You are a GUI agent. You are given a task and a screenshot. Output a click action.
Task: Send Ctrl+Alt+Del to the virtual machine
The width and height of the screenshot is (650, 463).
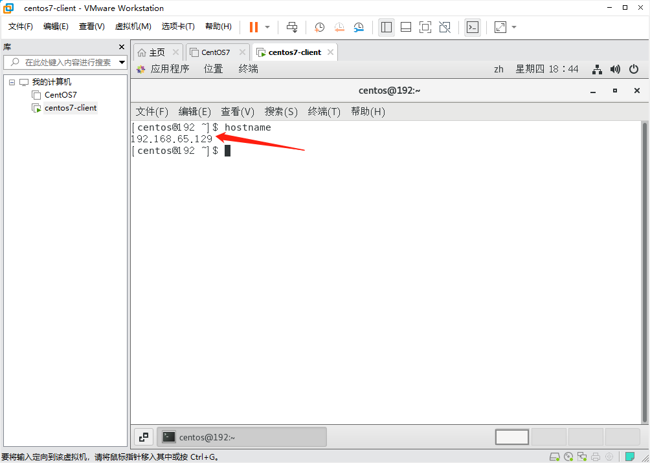coord(292,27)
